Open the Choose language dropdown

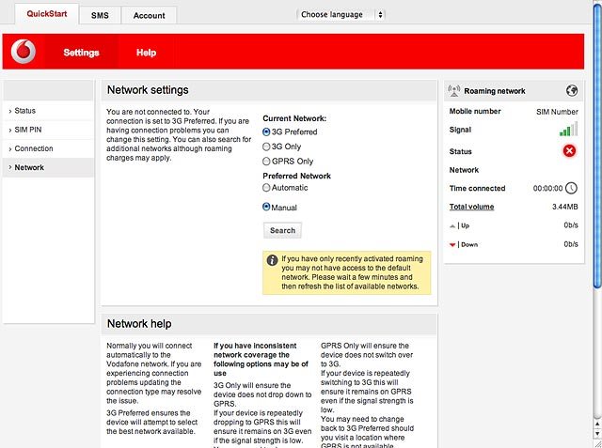click(x=341, y=15)
